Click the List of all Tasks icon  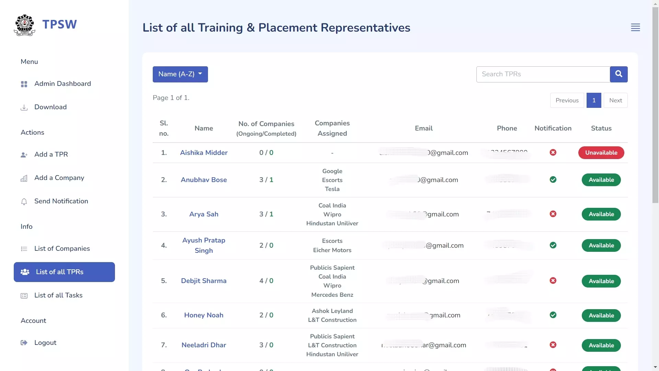24,295
